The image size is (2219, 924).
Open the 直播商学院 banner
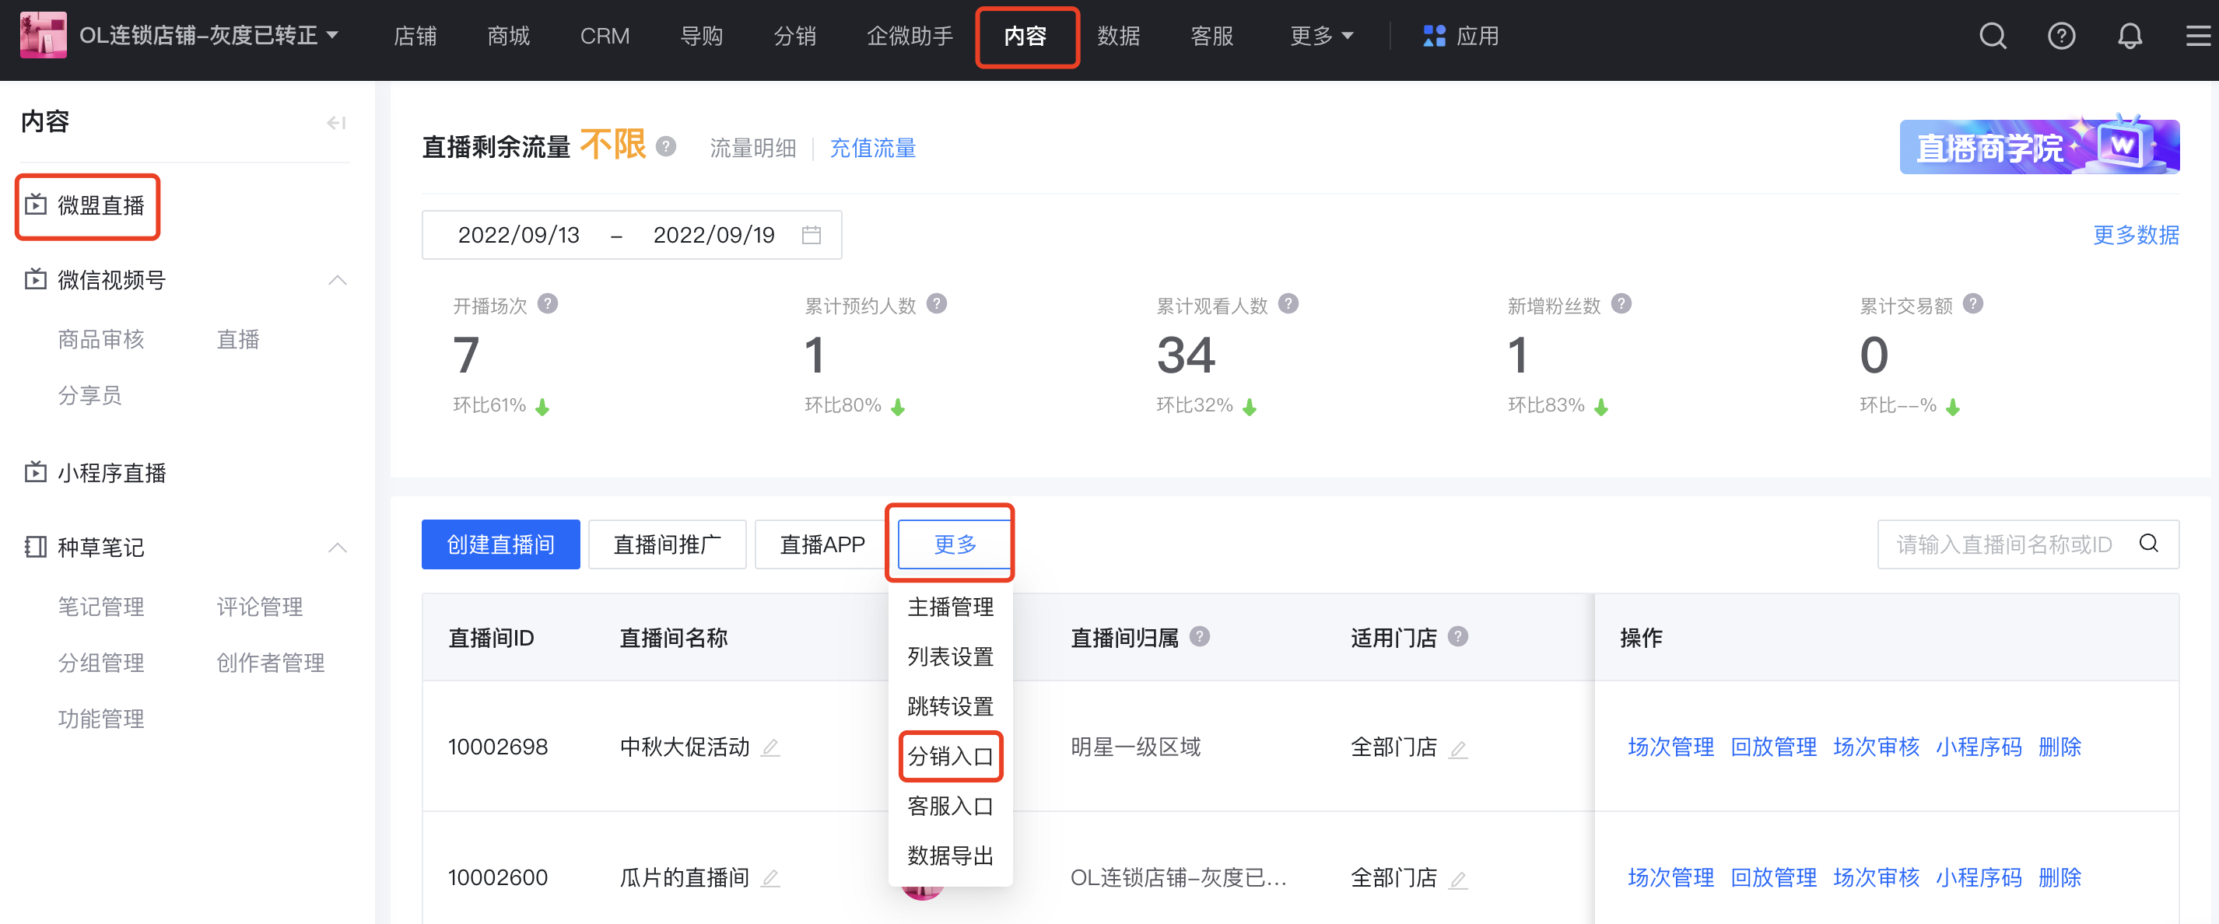[x=2039, y=145]
